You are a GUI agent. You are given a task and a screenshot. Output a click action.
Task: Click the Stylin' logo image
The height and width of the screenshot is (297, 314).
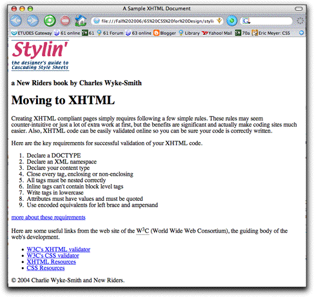pos(40,56)
